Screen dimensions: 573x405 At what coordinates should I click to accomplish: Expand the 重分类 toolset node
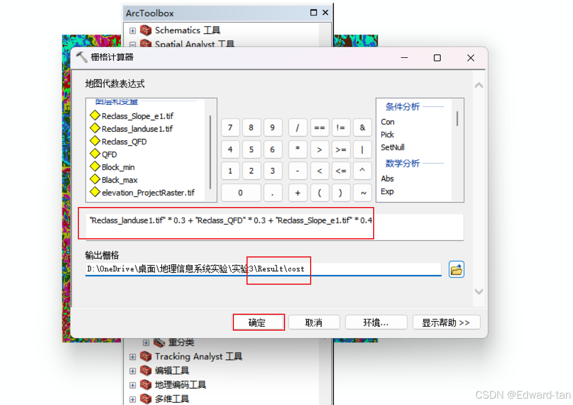(146, 343)
